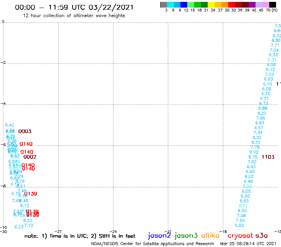Select the orange "altika" legend label
281x247 pixels.
tap(210, 236)
